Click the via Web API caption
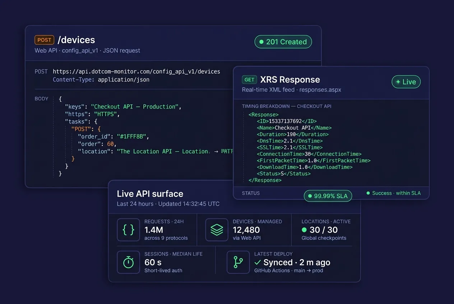This screenshot has height=304, width=454. (x=247, y=238)
